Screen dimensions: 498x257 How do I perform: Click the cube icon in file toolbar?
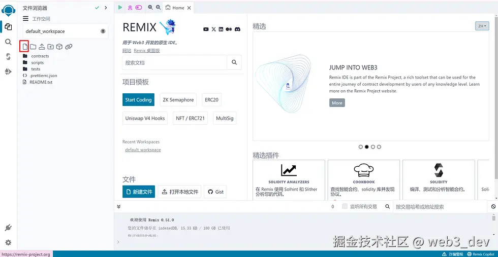[59, 47]
